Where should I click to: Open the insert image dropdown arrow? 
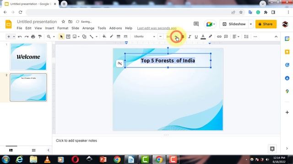[x=79, y=36]
